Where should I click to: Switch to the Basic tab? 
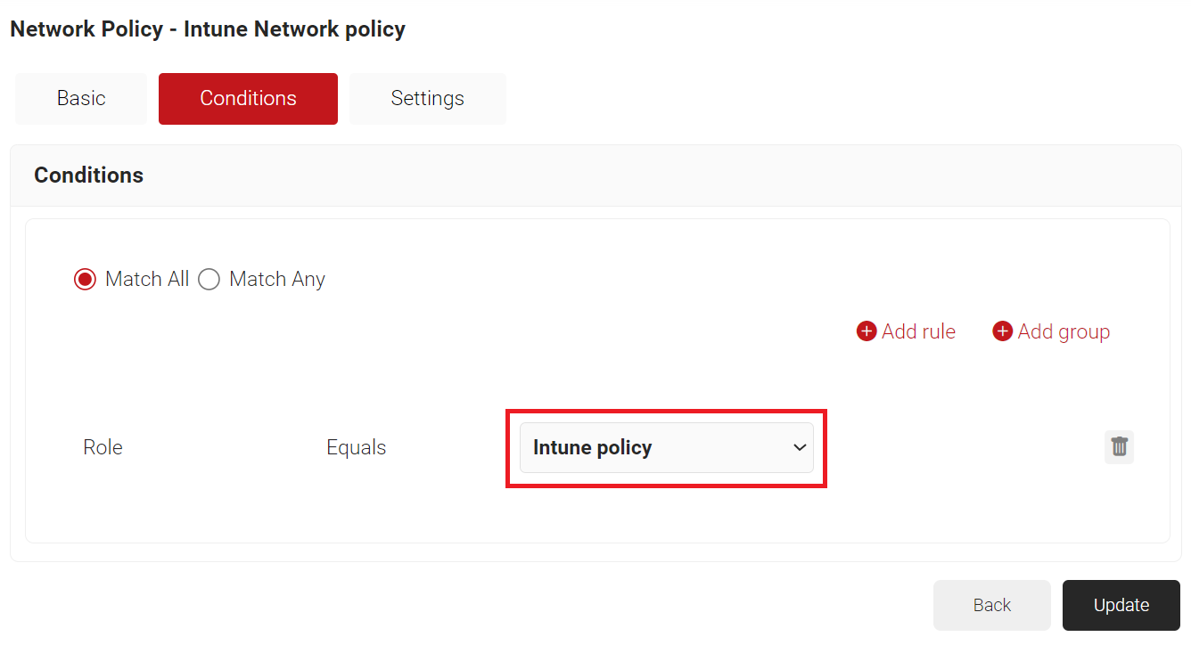tap(81, 98)
